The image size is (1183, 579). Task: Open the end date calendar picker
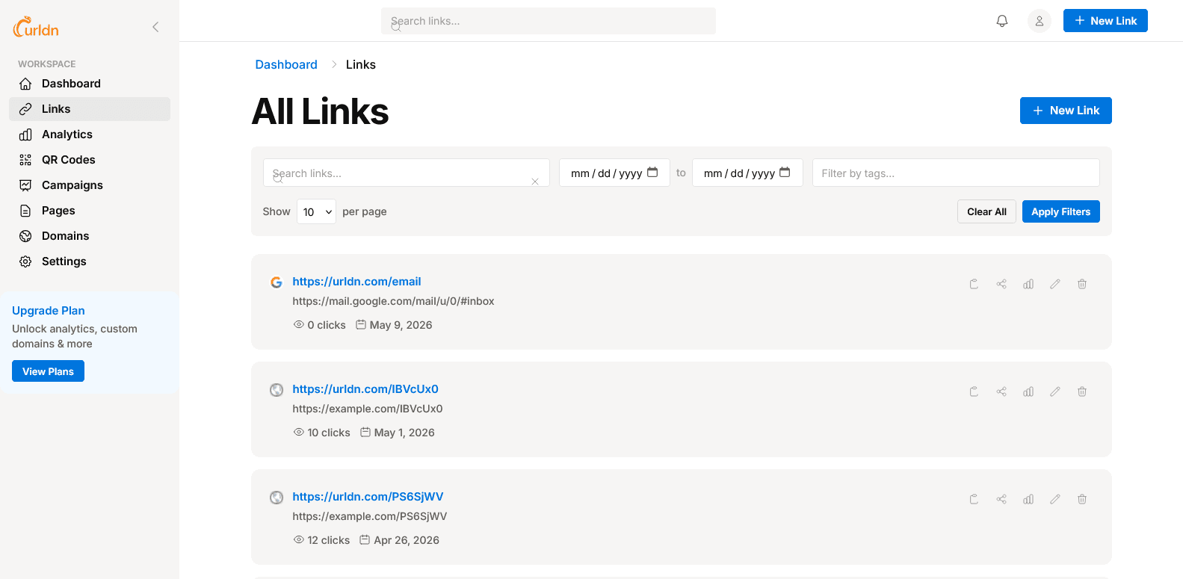pyautogui.click(x=785, y=173)
